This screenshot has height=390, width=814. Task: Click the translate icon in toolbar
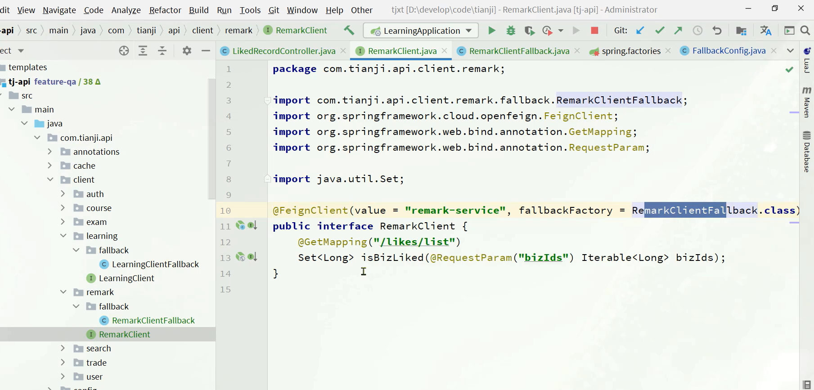(765, 31)
